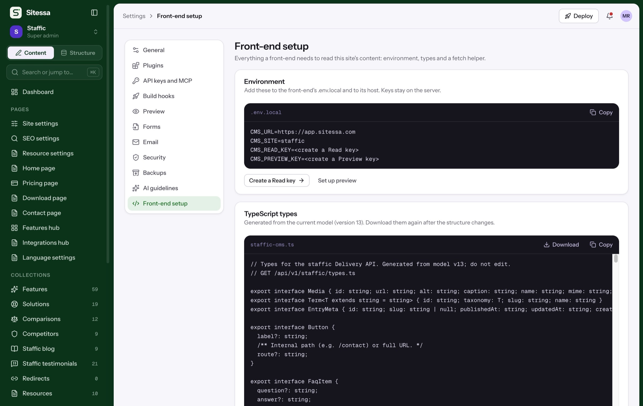Screen dimensions: 643x406
Task: Copy the .env.local code block
Action: [601, 112]
